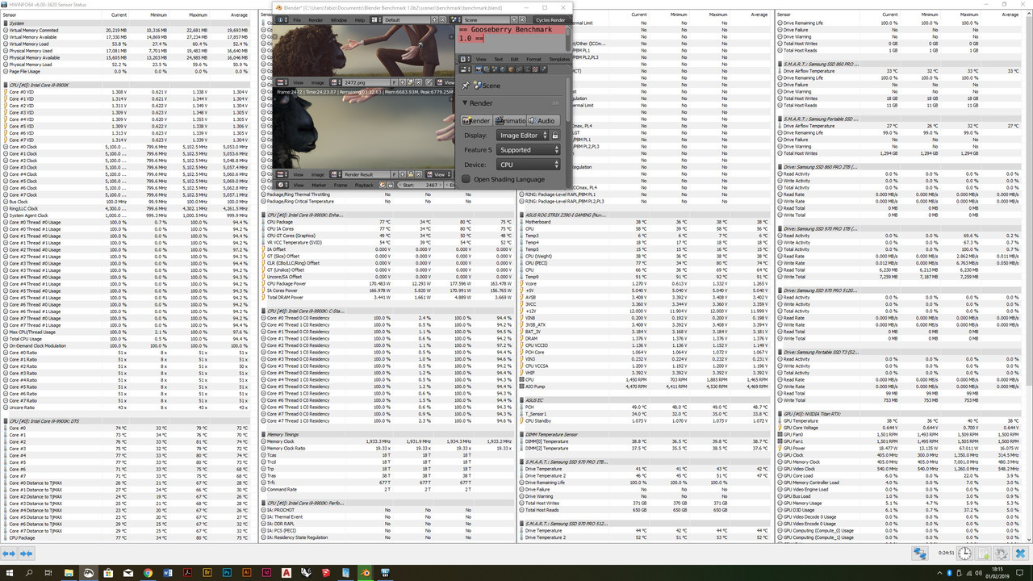
Task: Open HWiNFO settings gear icon
Action: (1002, 554)
